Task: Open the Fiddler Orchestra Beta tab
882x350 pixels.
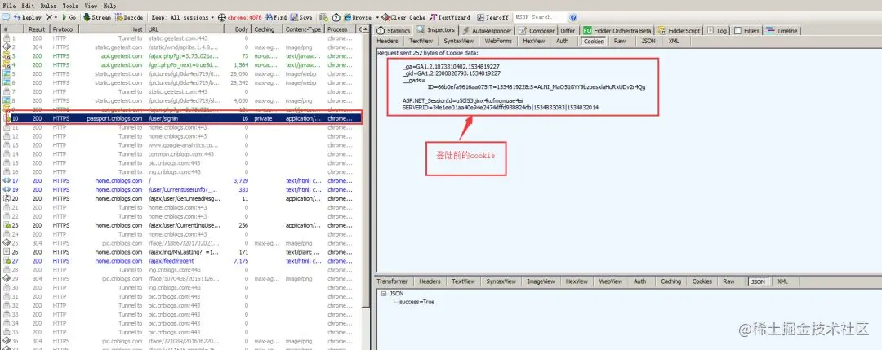Action: coord(617,31)
